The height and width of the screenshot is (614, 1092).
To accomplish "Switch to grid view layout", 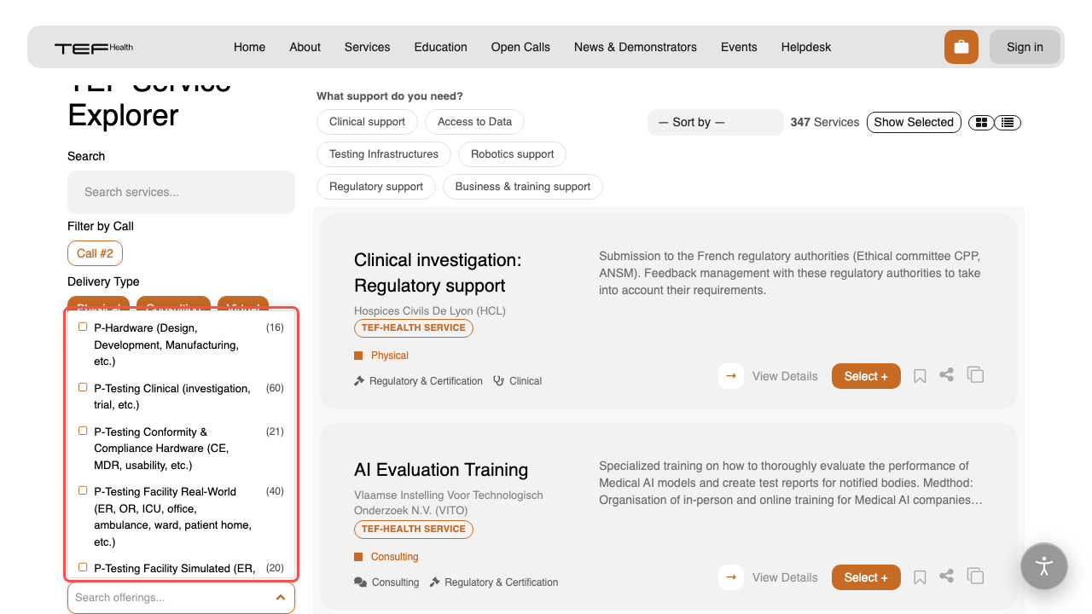I will click(981, 123).
